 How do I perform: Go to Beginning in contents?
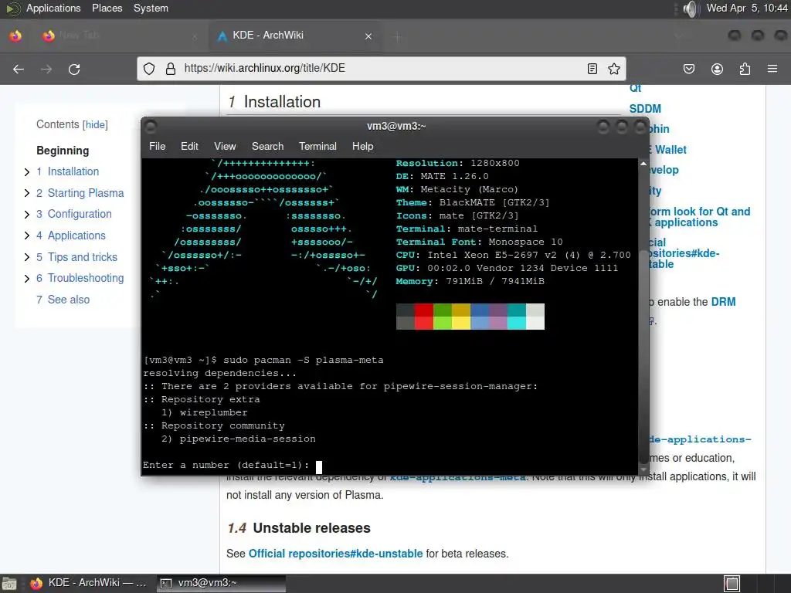pyautogui.click(x=63, y=151)
